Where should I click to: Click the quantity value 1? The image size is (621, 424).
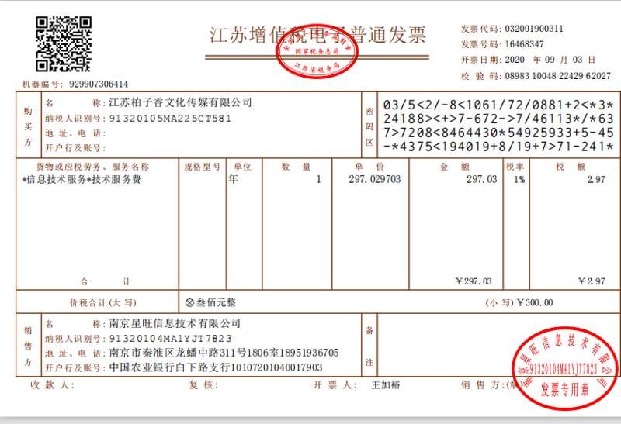[x=318, y=180]
